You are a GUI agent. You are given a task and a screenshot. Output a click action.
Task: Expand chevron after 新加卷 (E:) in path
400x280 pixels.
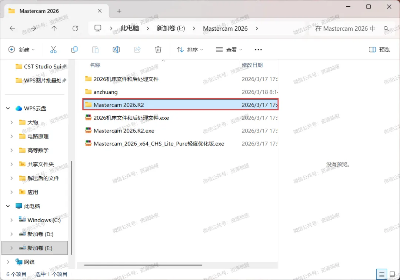(x=194, y=28)
